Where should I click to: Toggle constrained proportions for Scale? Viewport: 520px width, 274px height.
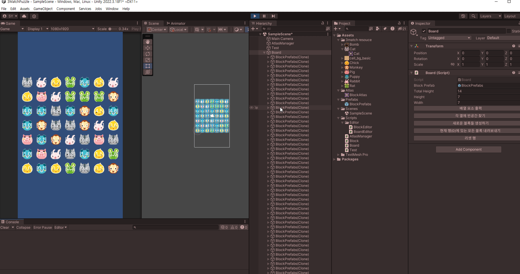453,64
